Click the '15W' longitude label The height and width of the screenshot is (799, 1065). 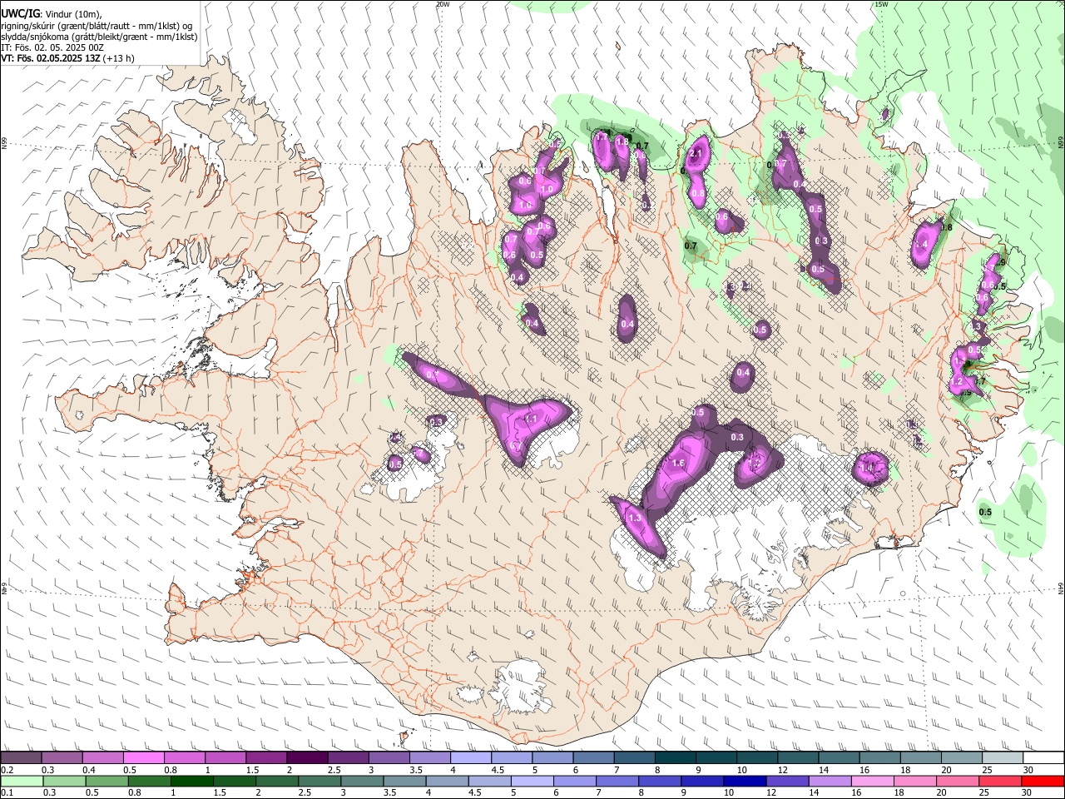point(881,4)
